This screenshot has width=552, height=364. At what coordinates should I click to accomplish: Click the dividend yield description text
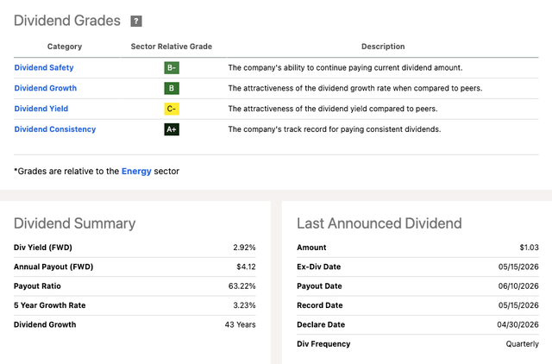pyautogui.click(x=333, y=109)
